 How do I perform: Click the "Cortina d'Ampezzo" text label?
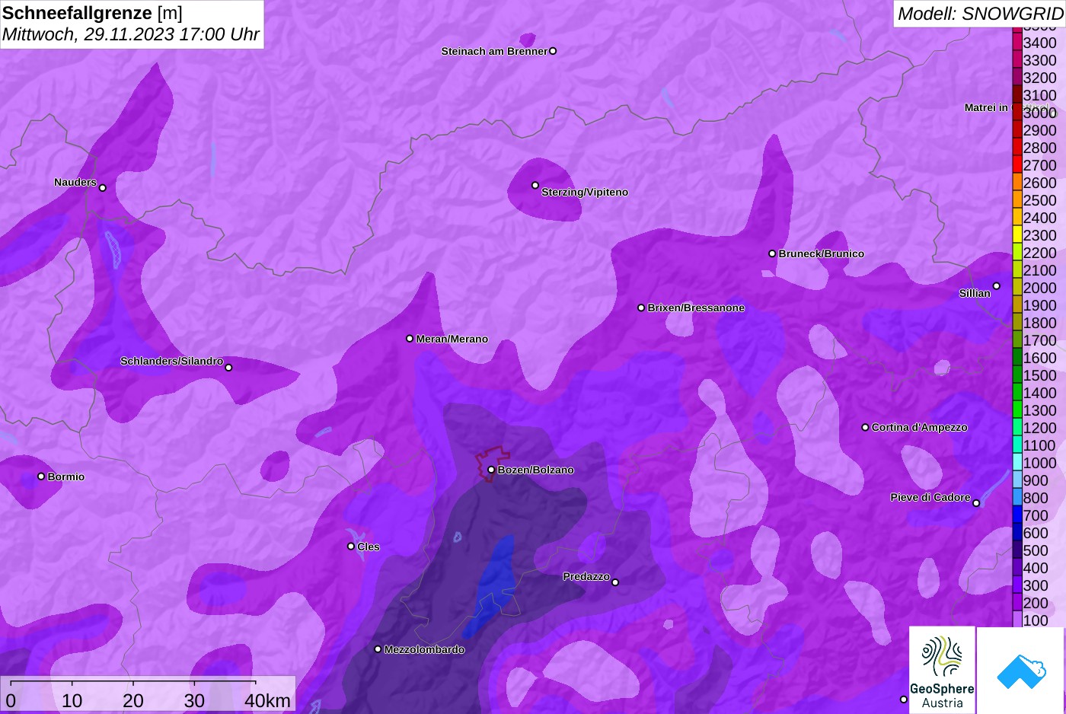click(x=919, y=427)
